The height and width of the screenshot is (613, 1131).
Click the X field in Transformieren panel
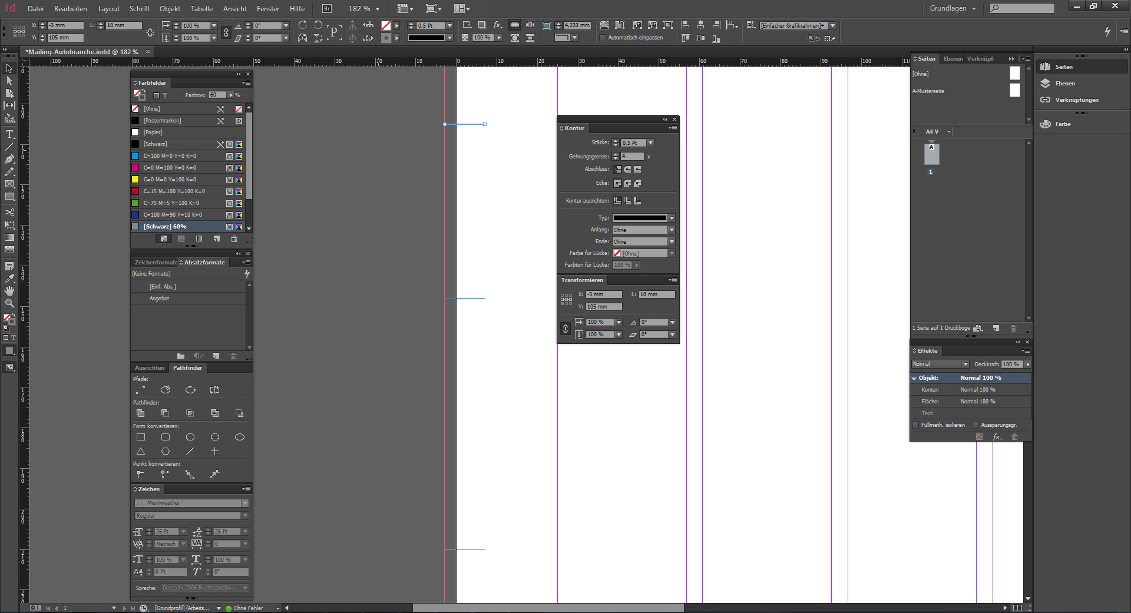[603, 294]
